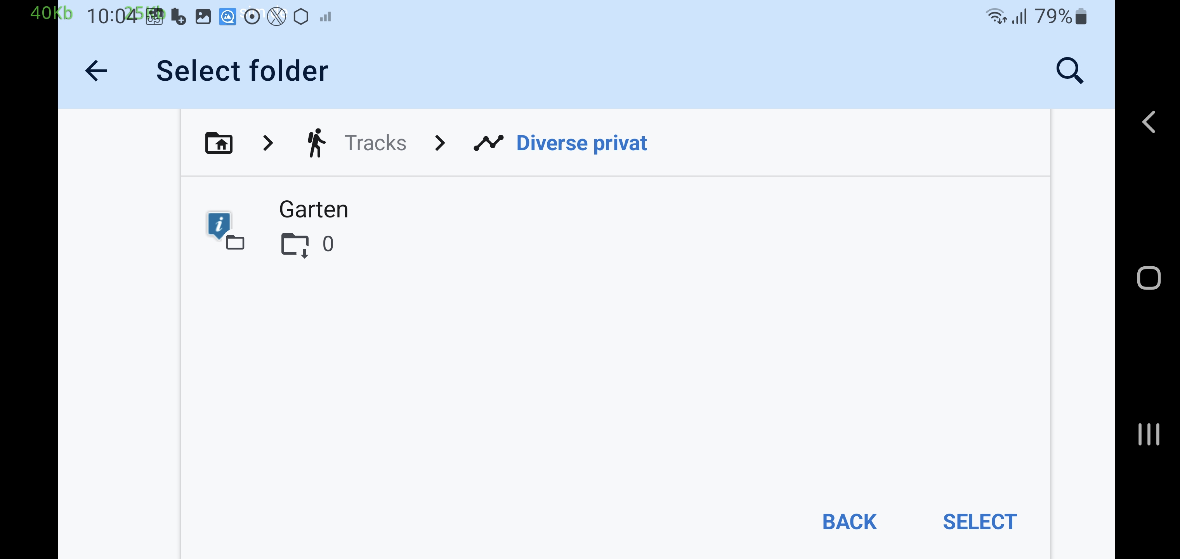Viewport: 1180px width, 559px height.
Task: Click the hiker Tracks folder icon
Action: (316, 143)
